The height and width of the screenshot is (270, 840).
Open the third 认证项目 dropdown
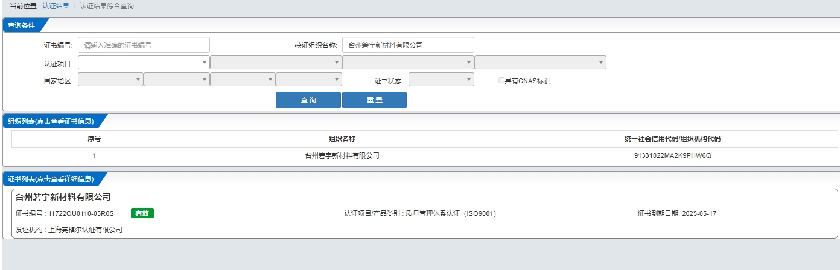coord(408,62)
